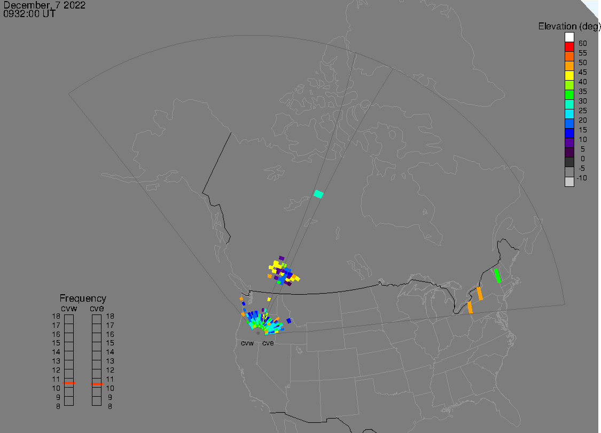Viewport: 601px width, 433px height.
Task: Click the '-10' elevation legend value
Action: (x=582, y=178)
